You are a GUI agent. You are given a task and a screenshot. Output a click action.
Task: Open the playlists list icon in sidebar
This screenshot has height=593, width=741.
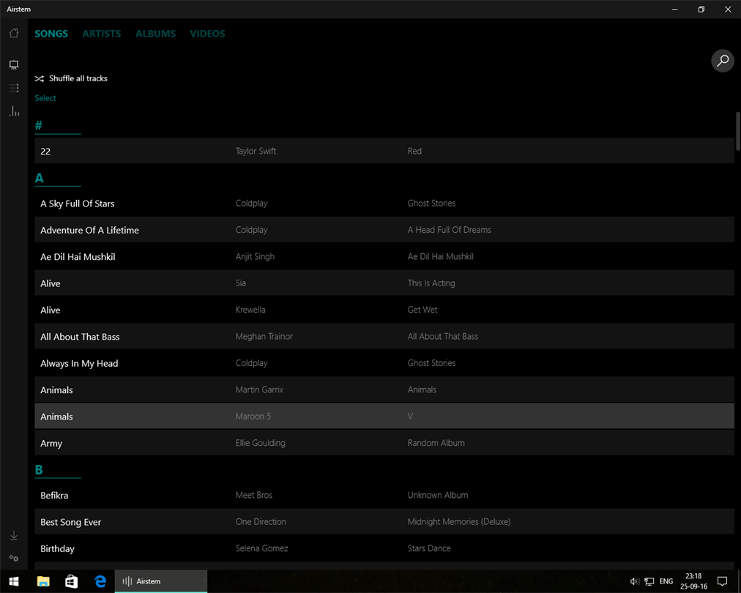coord(14,88)
